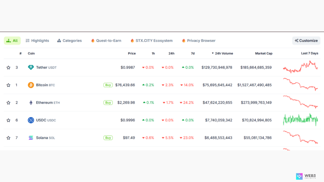The image size is (324, 182).
Task: Sort by the 24h Volume column
Action: [x=223, y=53]
